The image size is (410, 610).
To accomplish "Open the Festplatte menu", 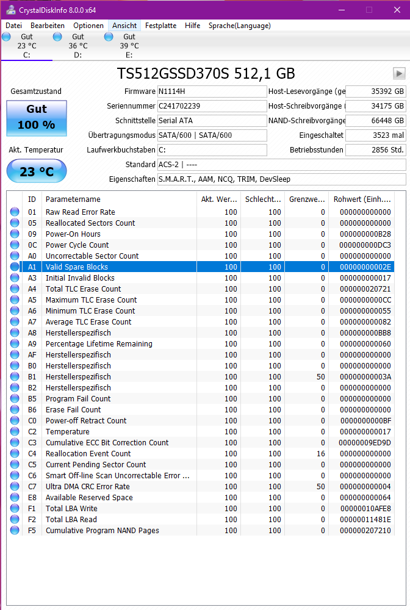I will click(160, 26).
